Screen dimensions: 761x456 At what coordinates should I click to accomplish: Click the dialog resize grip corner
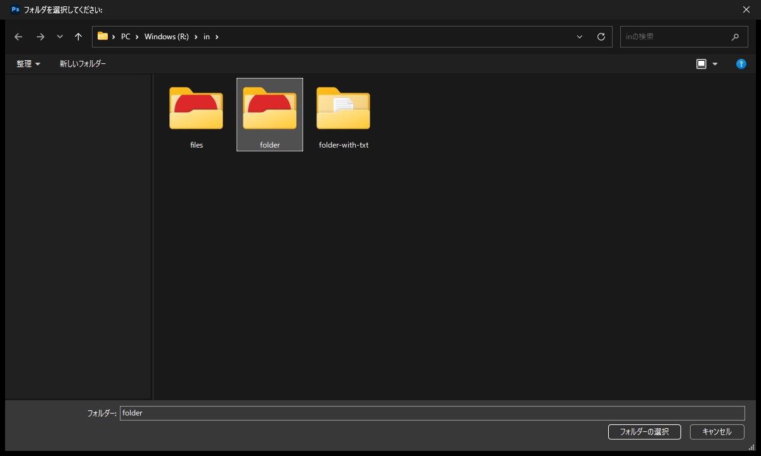751,446
